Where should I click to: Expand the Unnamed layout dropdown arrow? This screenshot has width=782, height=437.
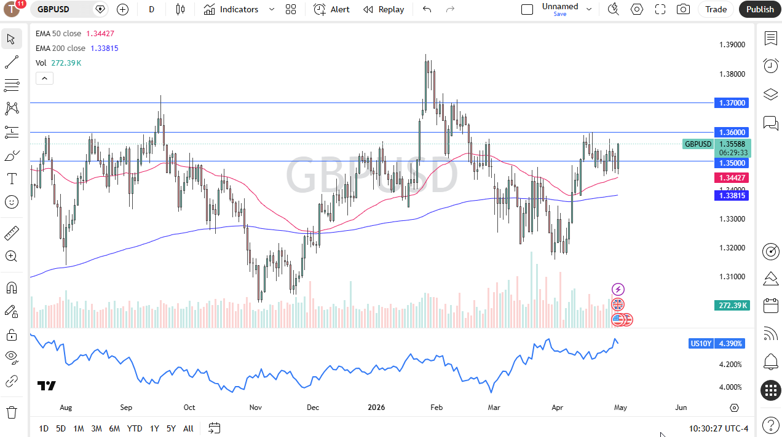pyautogui.click(x=589, y=9)
